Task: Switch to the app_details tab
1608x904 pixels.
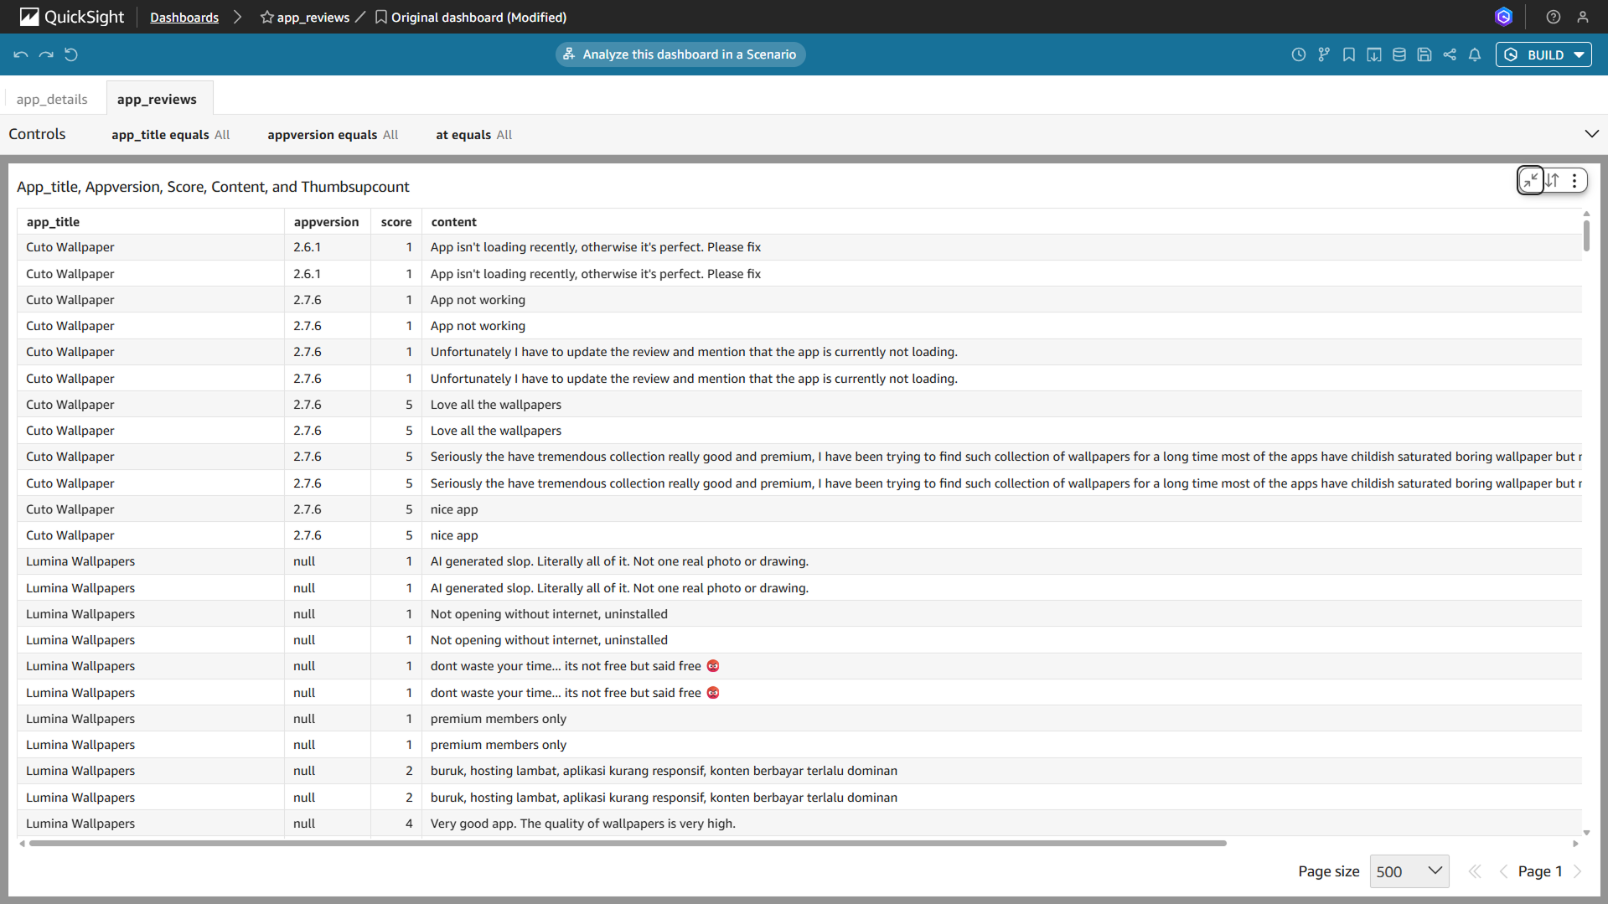Action: click(x=52, y=99)
